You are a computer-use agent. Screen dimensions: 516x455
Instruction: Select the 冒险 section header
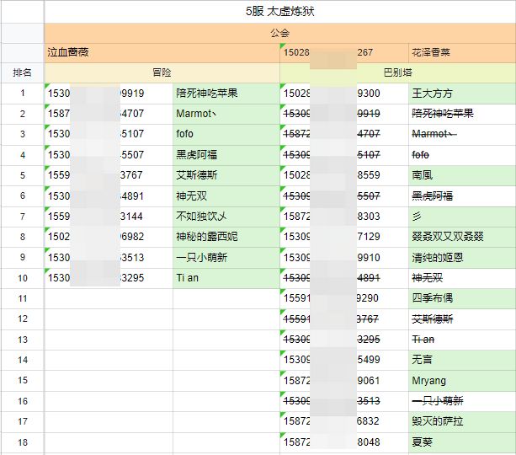(162, 72)
